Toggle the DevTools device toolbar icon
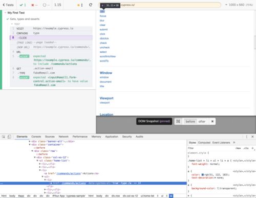 pos(9,136)
